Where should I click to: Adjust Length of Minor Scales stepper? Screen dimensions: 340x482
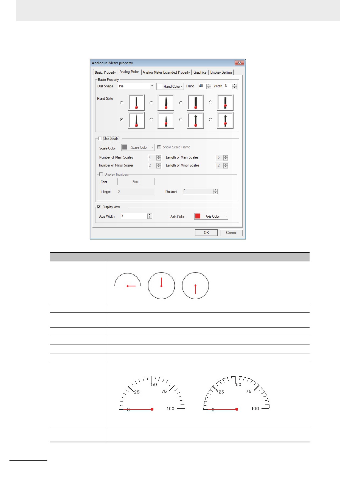(x=226, y=166)
